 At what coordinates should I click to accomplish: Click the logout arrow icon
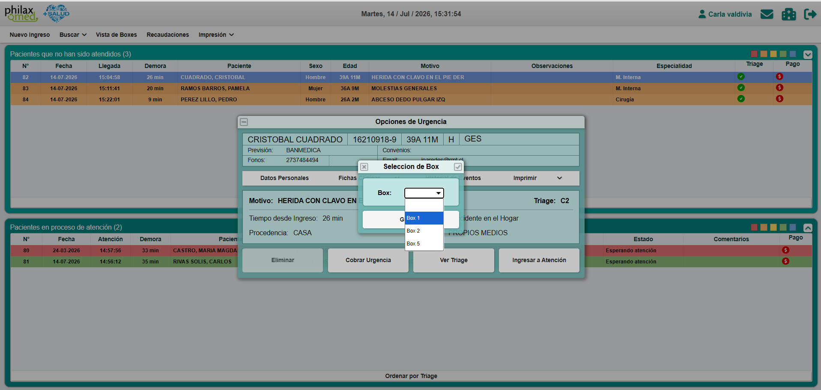[x=810, y=14]
